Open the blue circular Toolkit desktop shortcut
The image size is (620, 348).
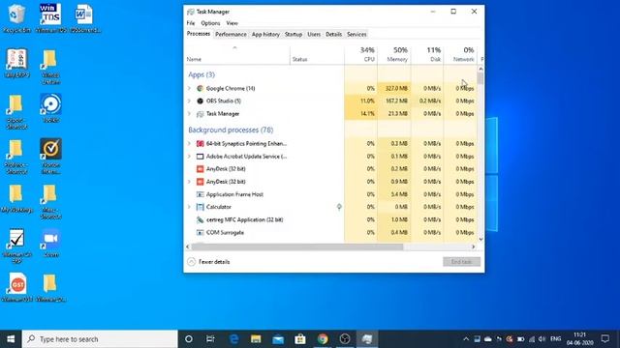tap(50, 107)
